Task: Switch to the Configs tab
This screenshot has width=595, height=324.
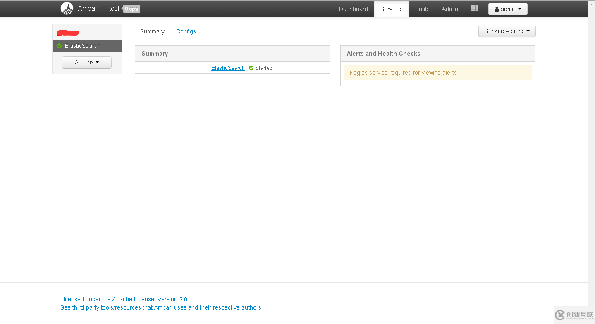Action: [186, 31]
